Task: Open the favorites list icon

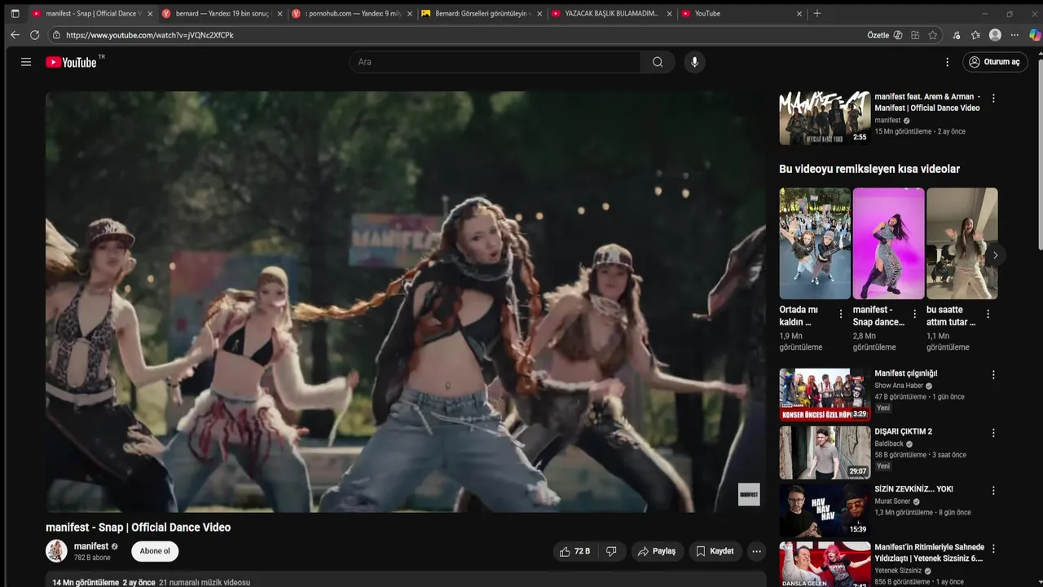Action: (975, 35)
